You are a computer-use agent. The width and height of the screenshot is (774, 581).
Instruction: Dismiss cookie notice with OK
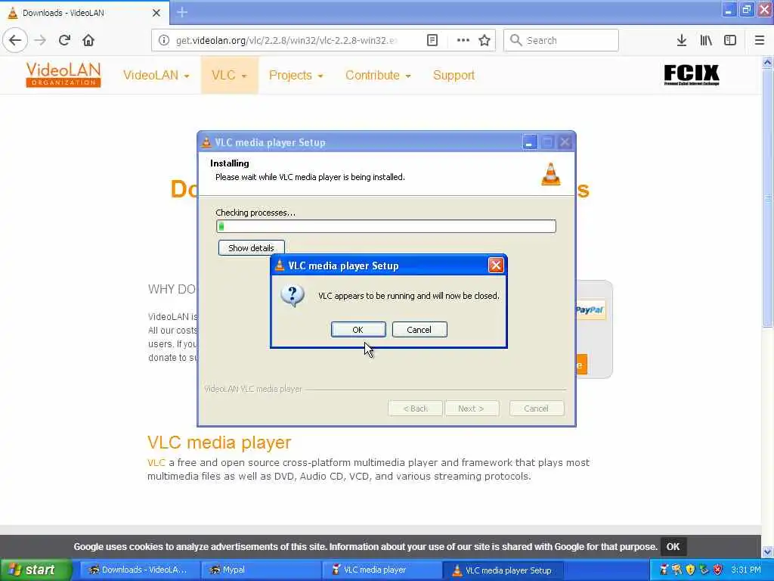point(673,547)
